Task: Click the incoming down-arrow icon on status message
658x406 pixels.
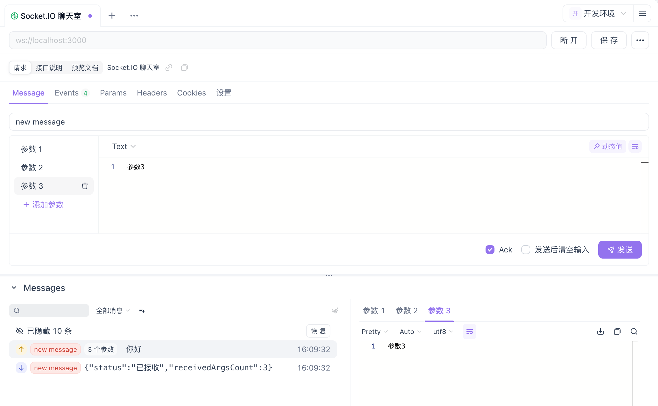Action: click(x=21, y=368)
